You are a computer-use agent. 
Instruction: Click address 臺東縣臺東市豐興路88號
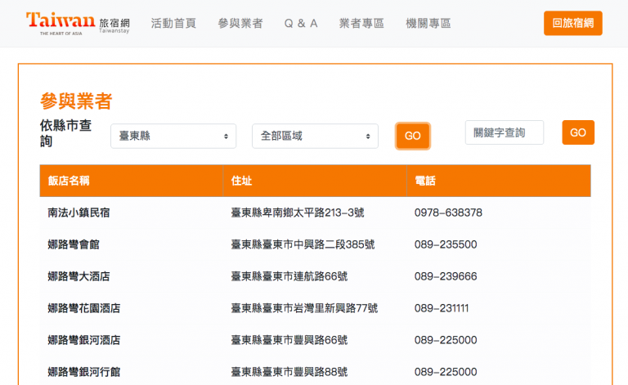[x=289, y=372]
